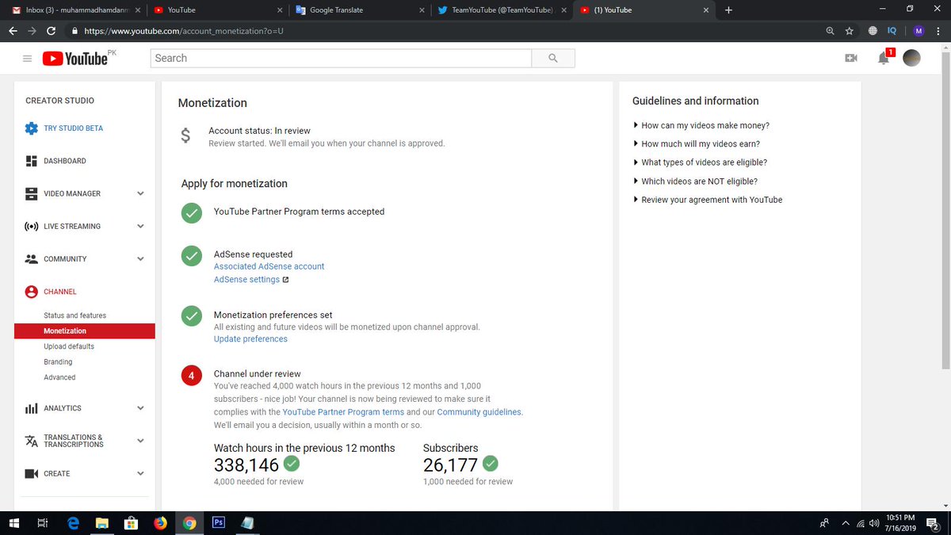Open the notifications bell
This screenshot has width=951, height=535.
[884, 58]
